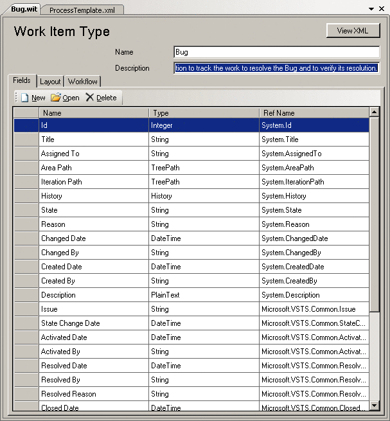Select the Title field name cell
This screenshot has height=421, width=390.
coord(94,139)
